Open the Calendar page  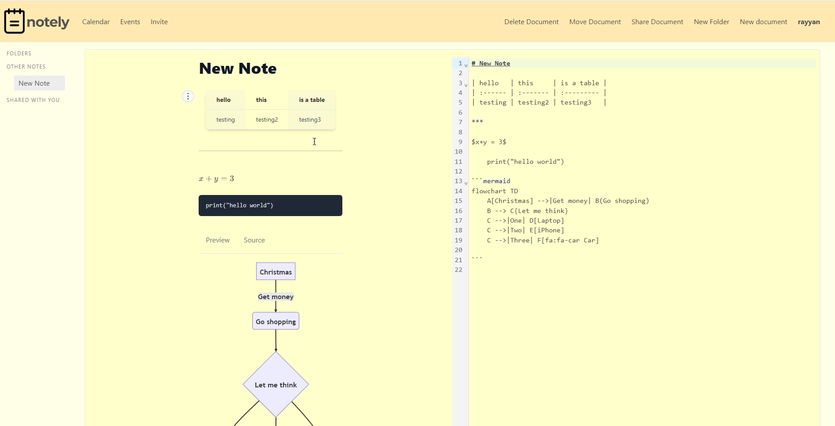[96, 22]
